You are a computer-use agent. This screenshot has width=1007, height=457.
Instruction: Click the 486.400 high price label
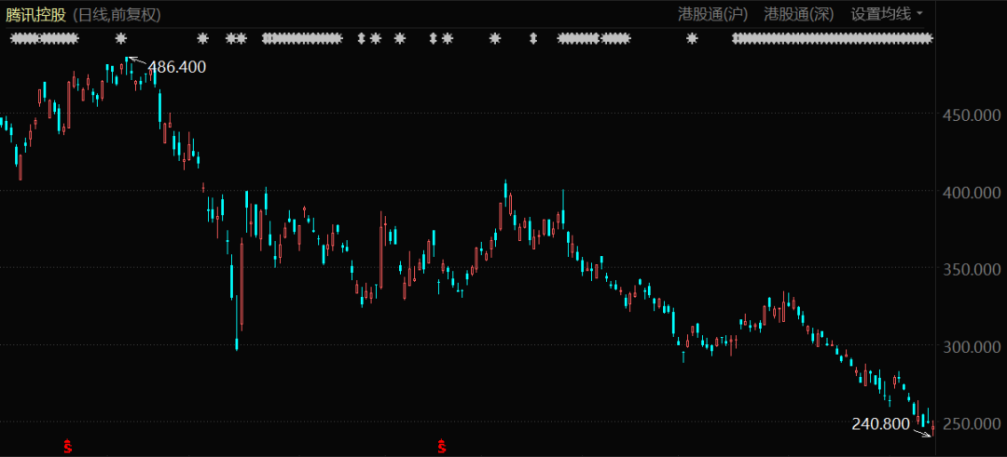pyautogui.click(x=177, y=67)
